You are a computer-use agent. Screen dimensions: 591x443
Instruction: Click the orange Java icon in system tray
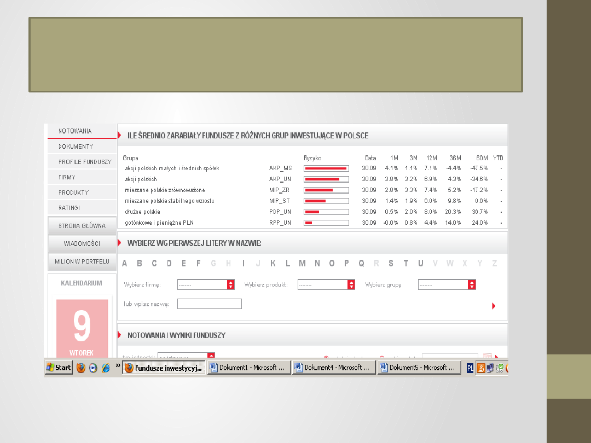click(481, 368)
